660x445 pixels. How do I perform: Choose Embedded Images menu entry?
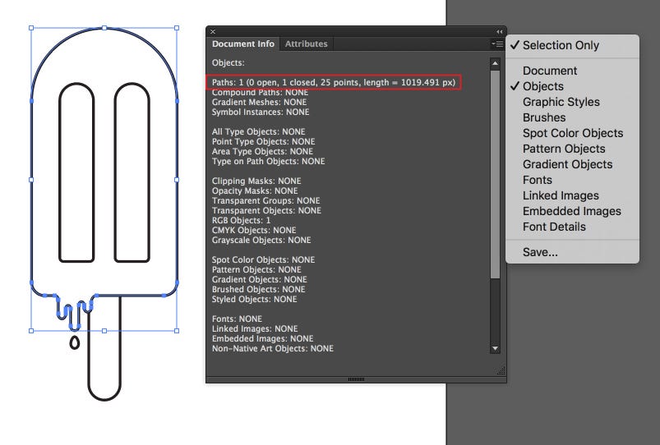pos(572,211)
